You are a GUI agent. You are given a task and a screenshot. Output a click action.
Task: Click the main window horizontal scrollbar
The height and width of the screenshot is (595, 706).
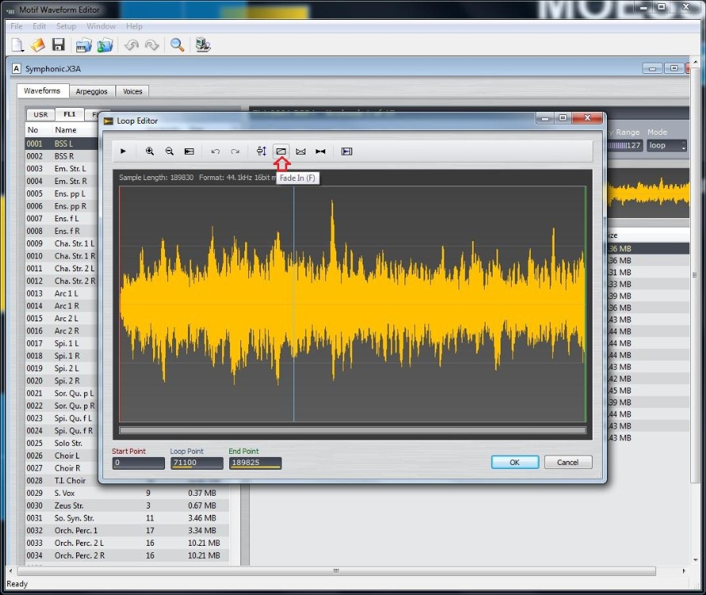[336, 570]
